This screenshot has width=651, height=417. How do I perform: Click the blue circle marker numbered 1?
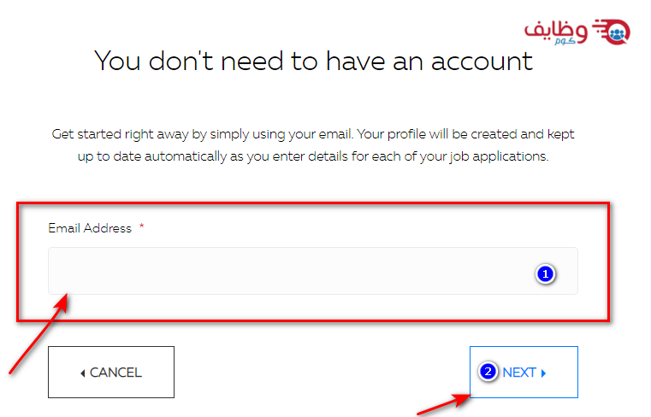(x=545, y=274)
